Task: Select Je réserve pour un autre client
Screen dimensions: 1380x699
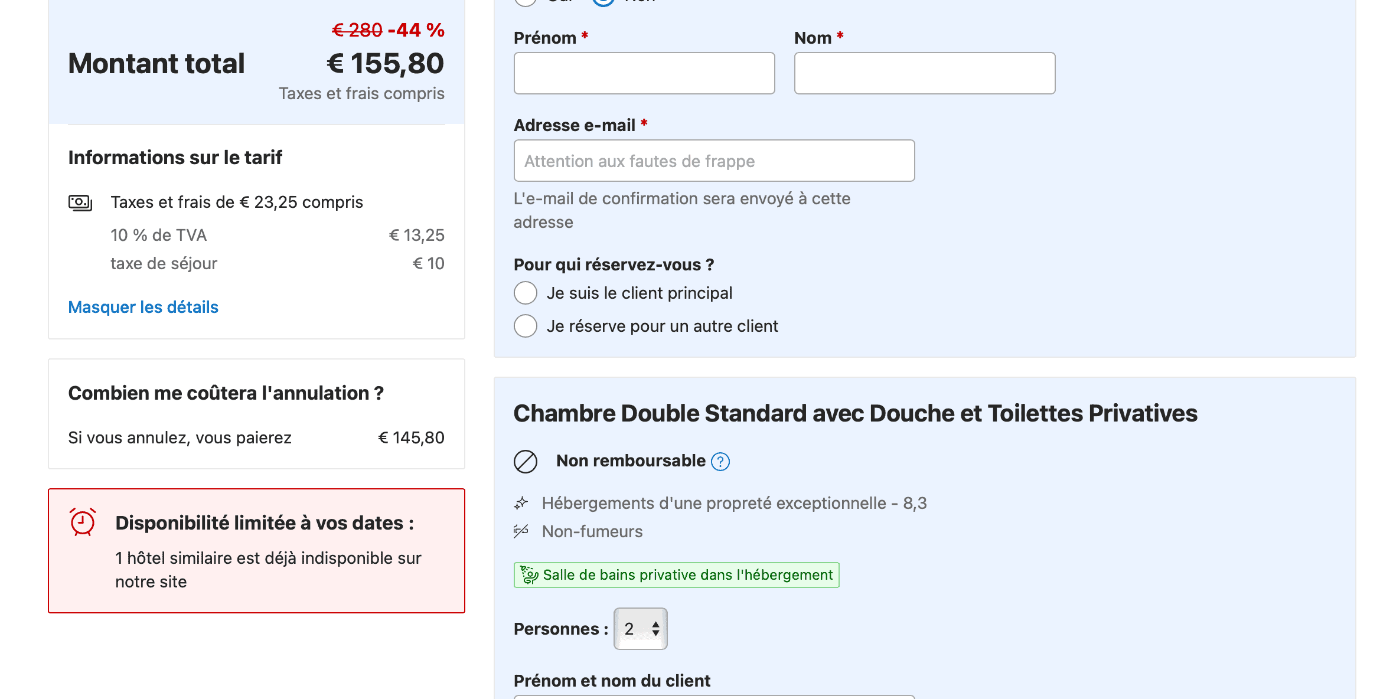Action: point(525,325)
